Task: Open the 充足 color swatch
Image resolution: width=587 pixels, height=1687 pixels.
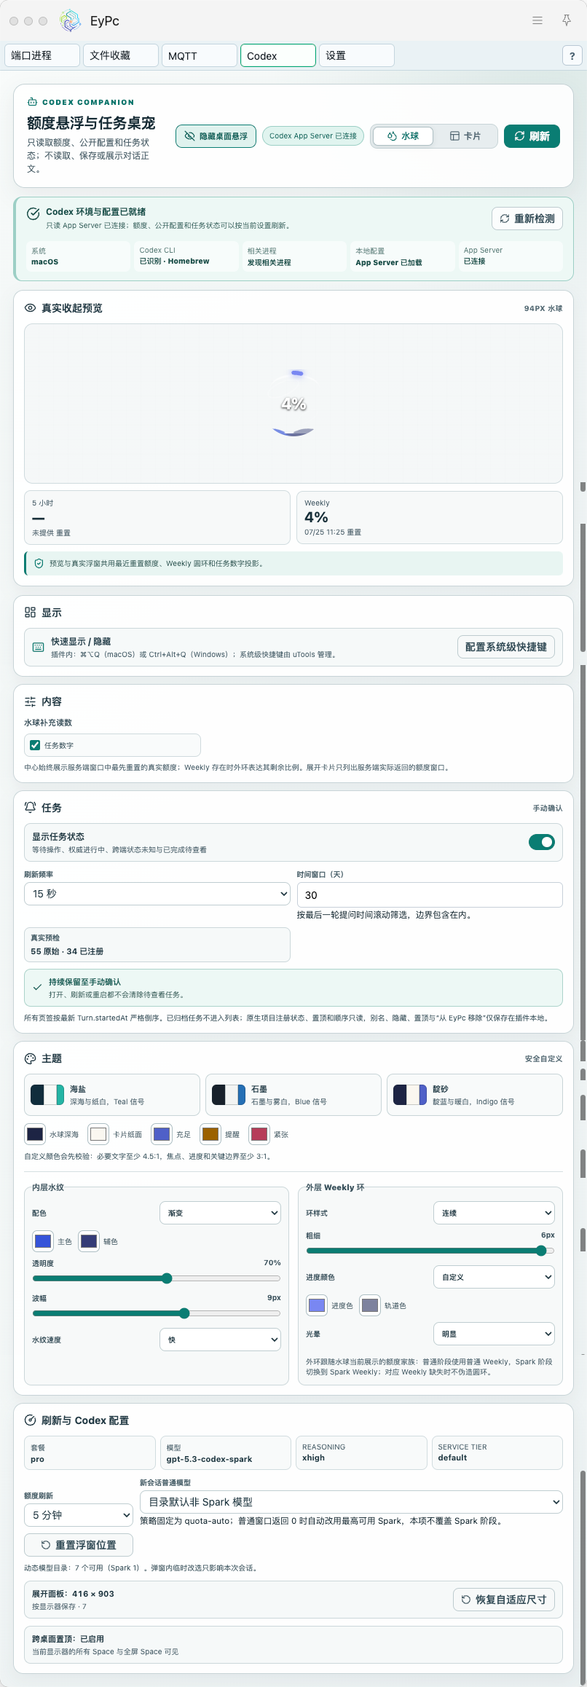Action: (162, 1134)
